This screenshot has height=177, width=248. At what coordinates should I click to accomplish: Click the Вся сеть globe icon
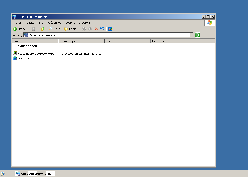(x=15, y=58)
